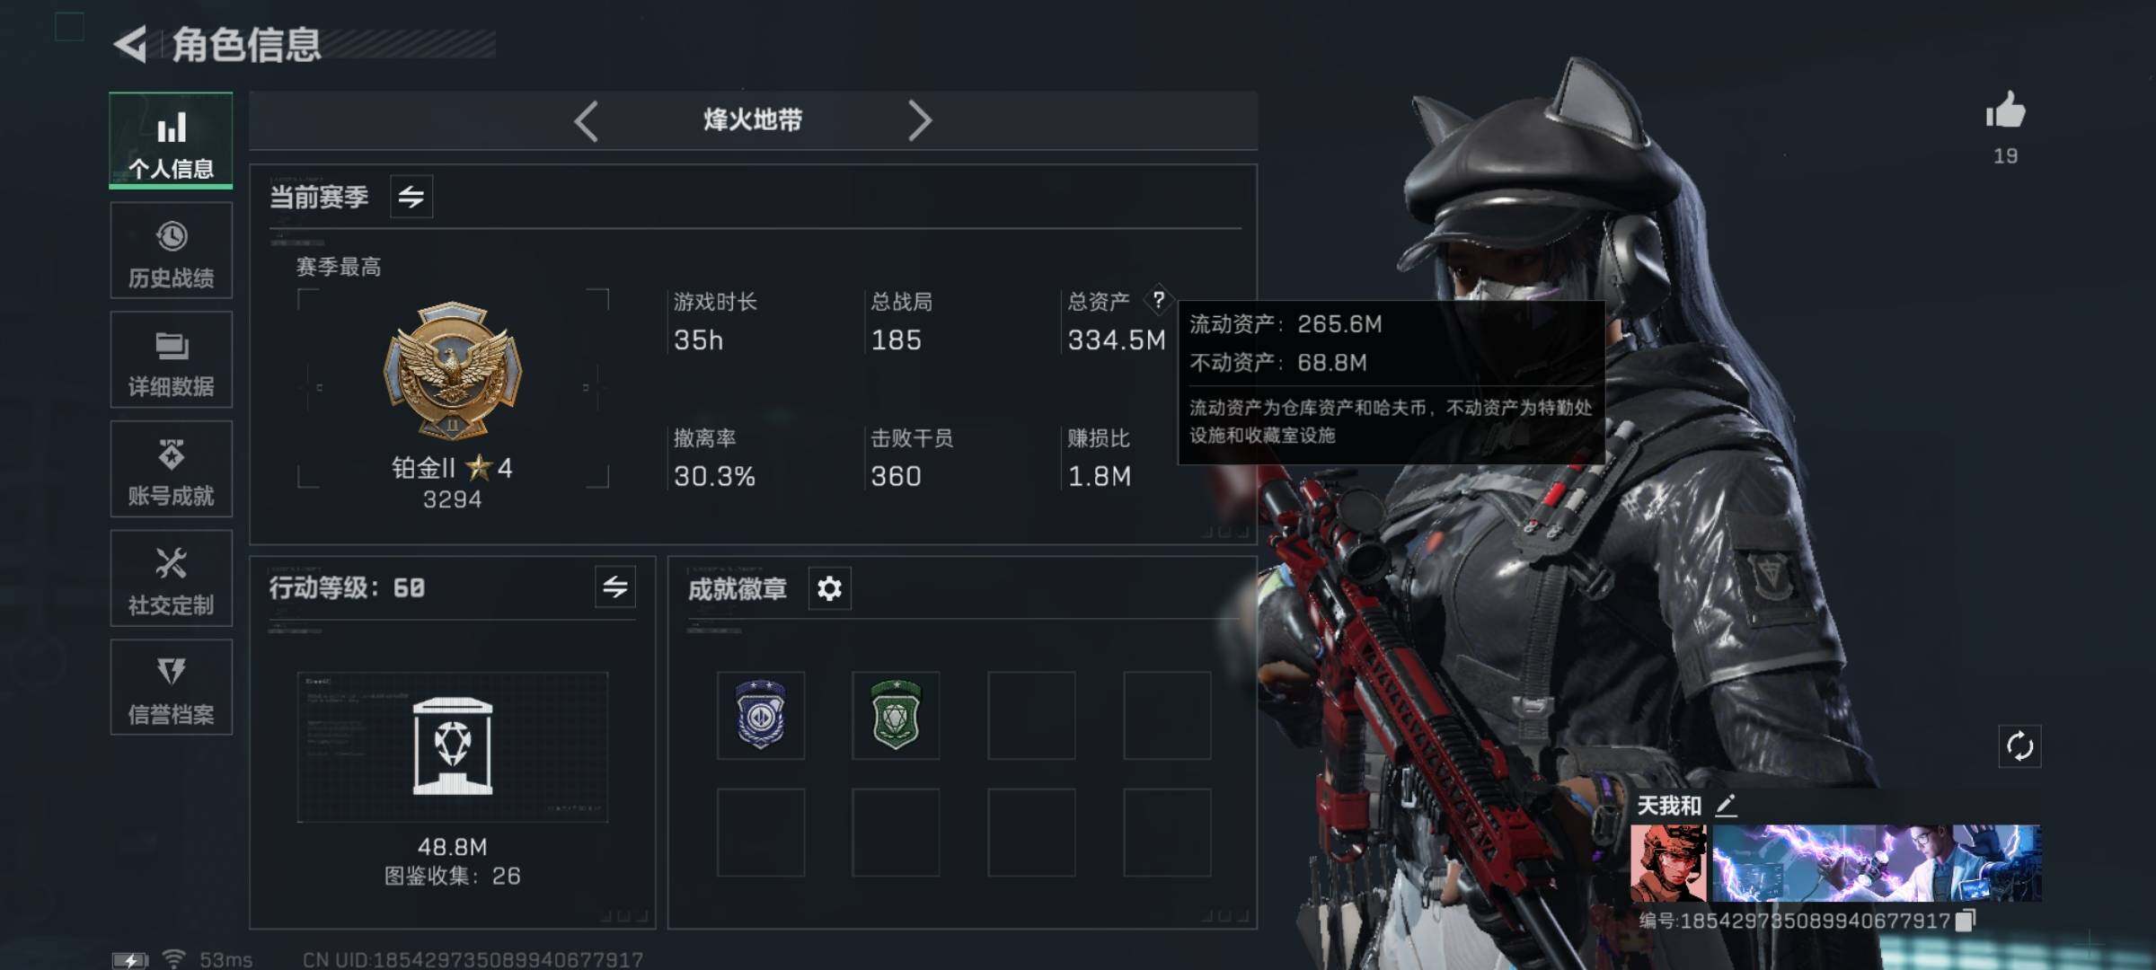Screen dimensions: 2156x970
Task: Open the 信誉档案 tab
Action: [x=171, y=687]
